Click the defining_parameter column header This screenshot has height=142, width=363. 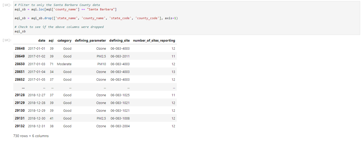click(x=90, y=41)
